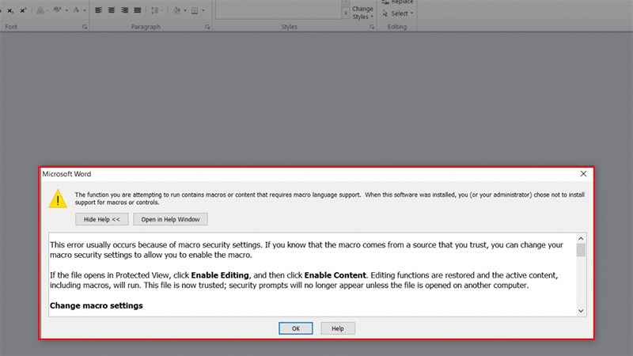Align text left in Paragraph group
633x356 pixels.
coord(98,11)
